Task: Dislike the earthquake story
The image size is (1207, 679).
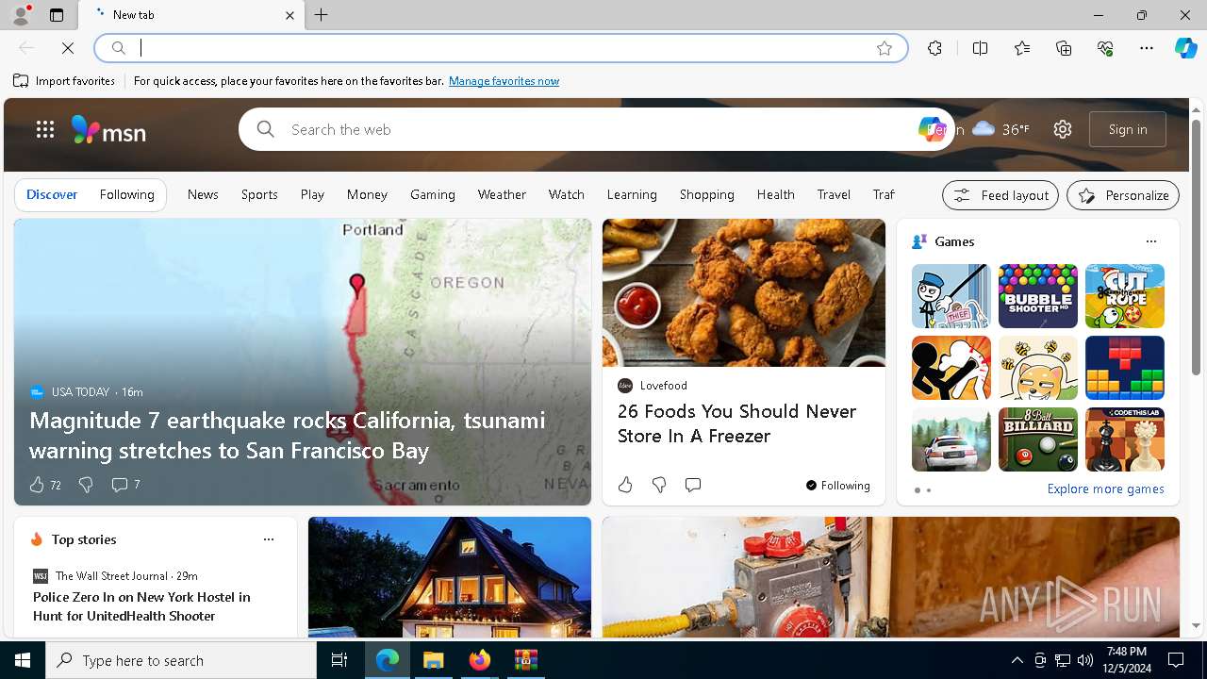Action: pyautogui.click(x=86, y=485)
